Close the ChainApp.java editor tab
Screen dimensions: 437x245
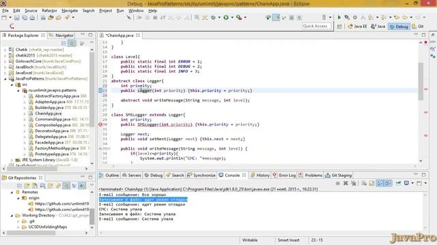138,35
